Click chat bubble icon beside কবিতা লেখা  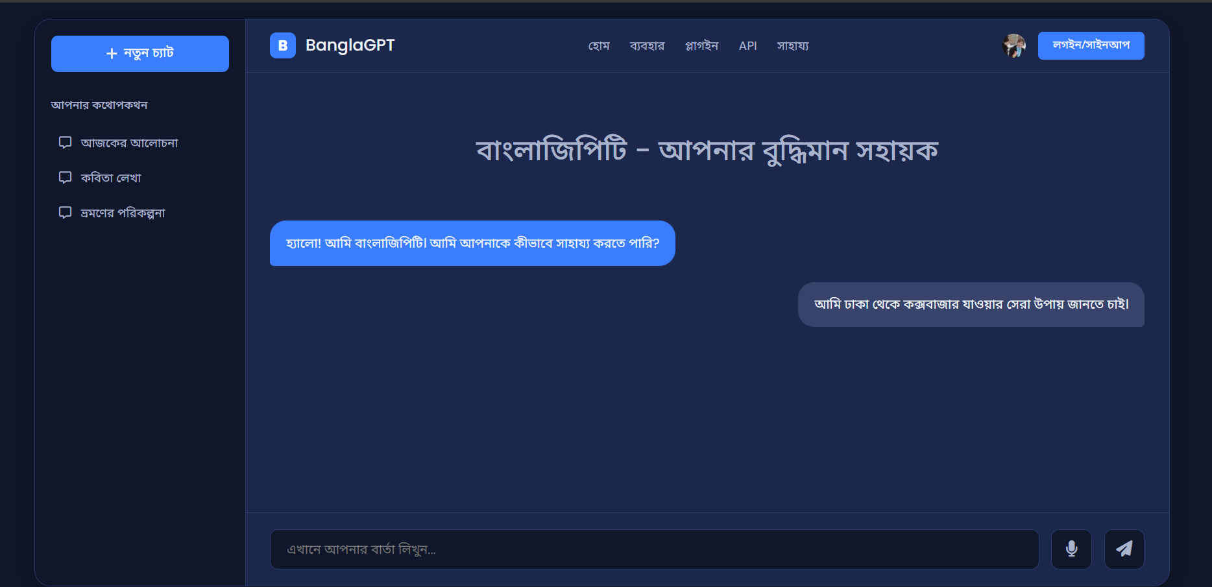click(66, 178)
